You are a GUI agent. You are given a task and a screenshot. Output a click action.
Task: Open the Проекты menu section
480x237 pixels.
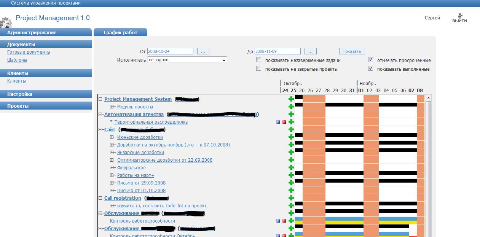46,106
